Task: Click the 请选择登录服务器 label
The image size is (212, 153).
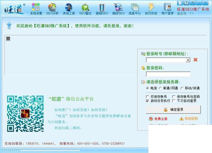Action: 163,82
